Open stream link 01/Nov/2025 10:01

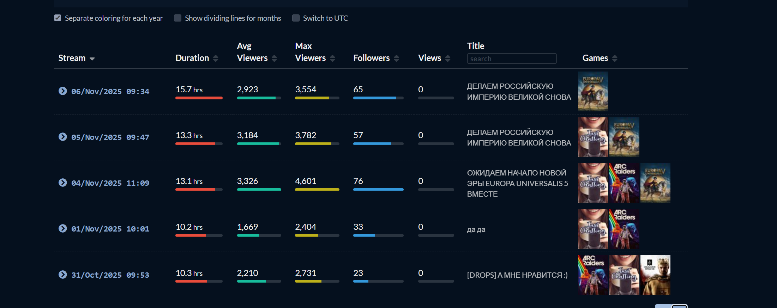tap(110, 229)
